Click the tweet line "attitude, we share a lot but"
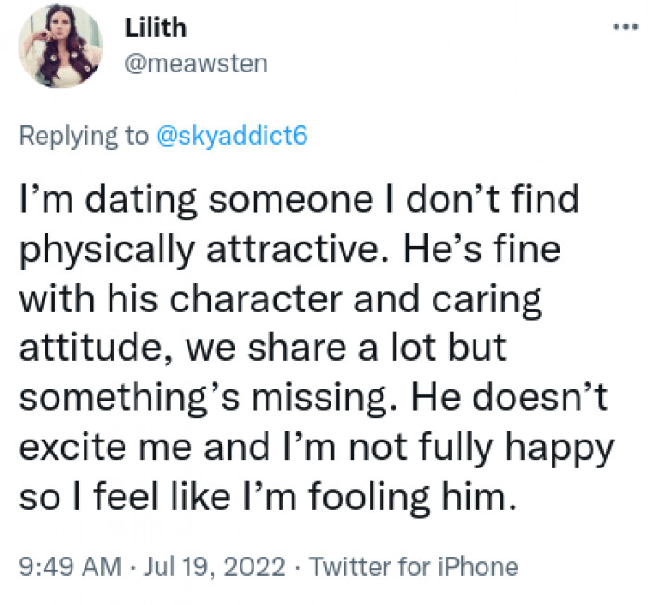 [x=262, y=349]
